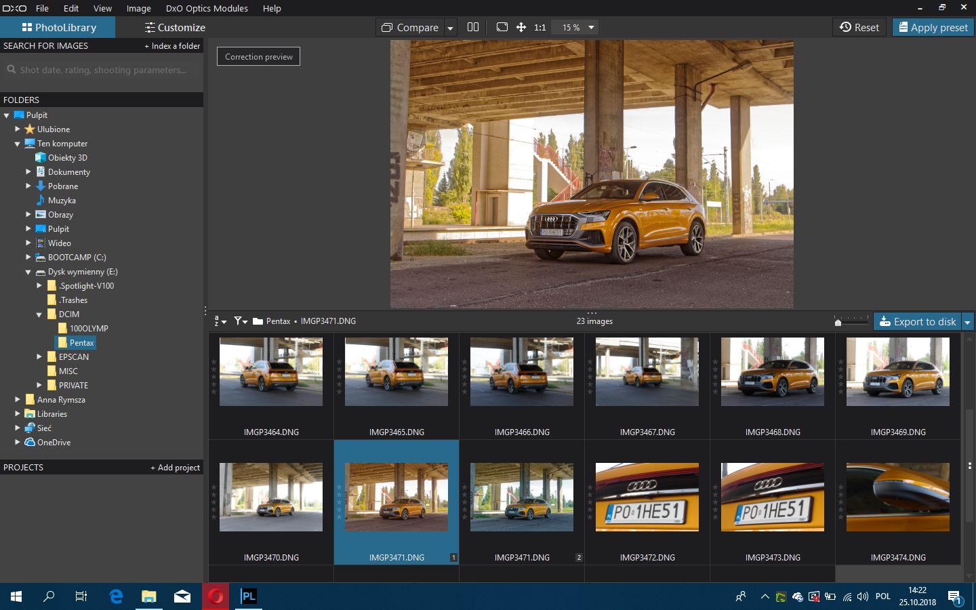Open File Explorer from taskbar
The height and width of the screenshot is (610, 976).
[149, 596]
